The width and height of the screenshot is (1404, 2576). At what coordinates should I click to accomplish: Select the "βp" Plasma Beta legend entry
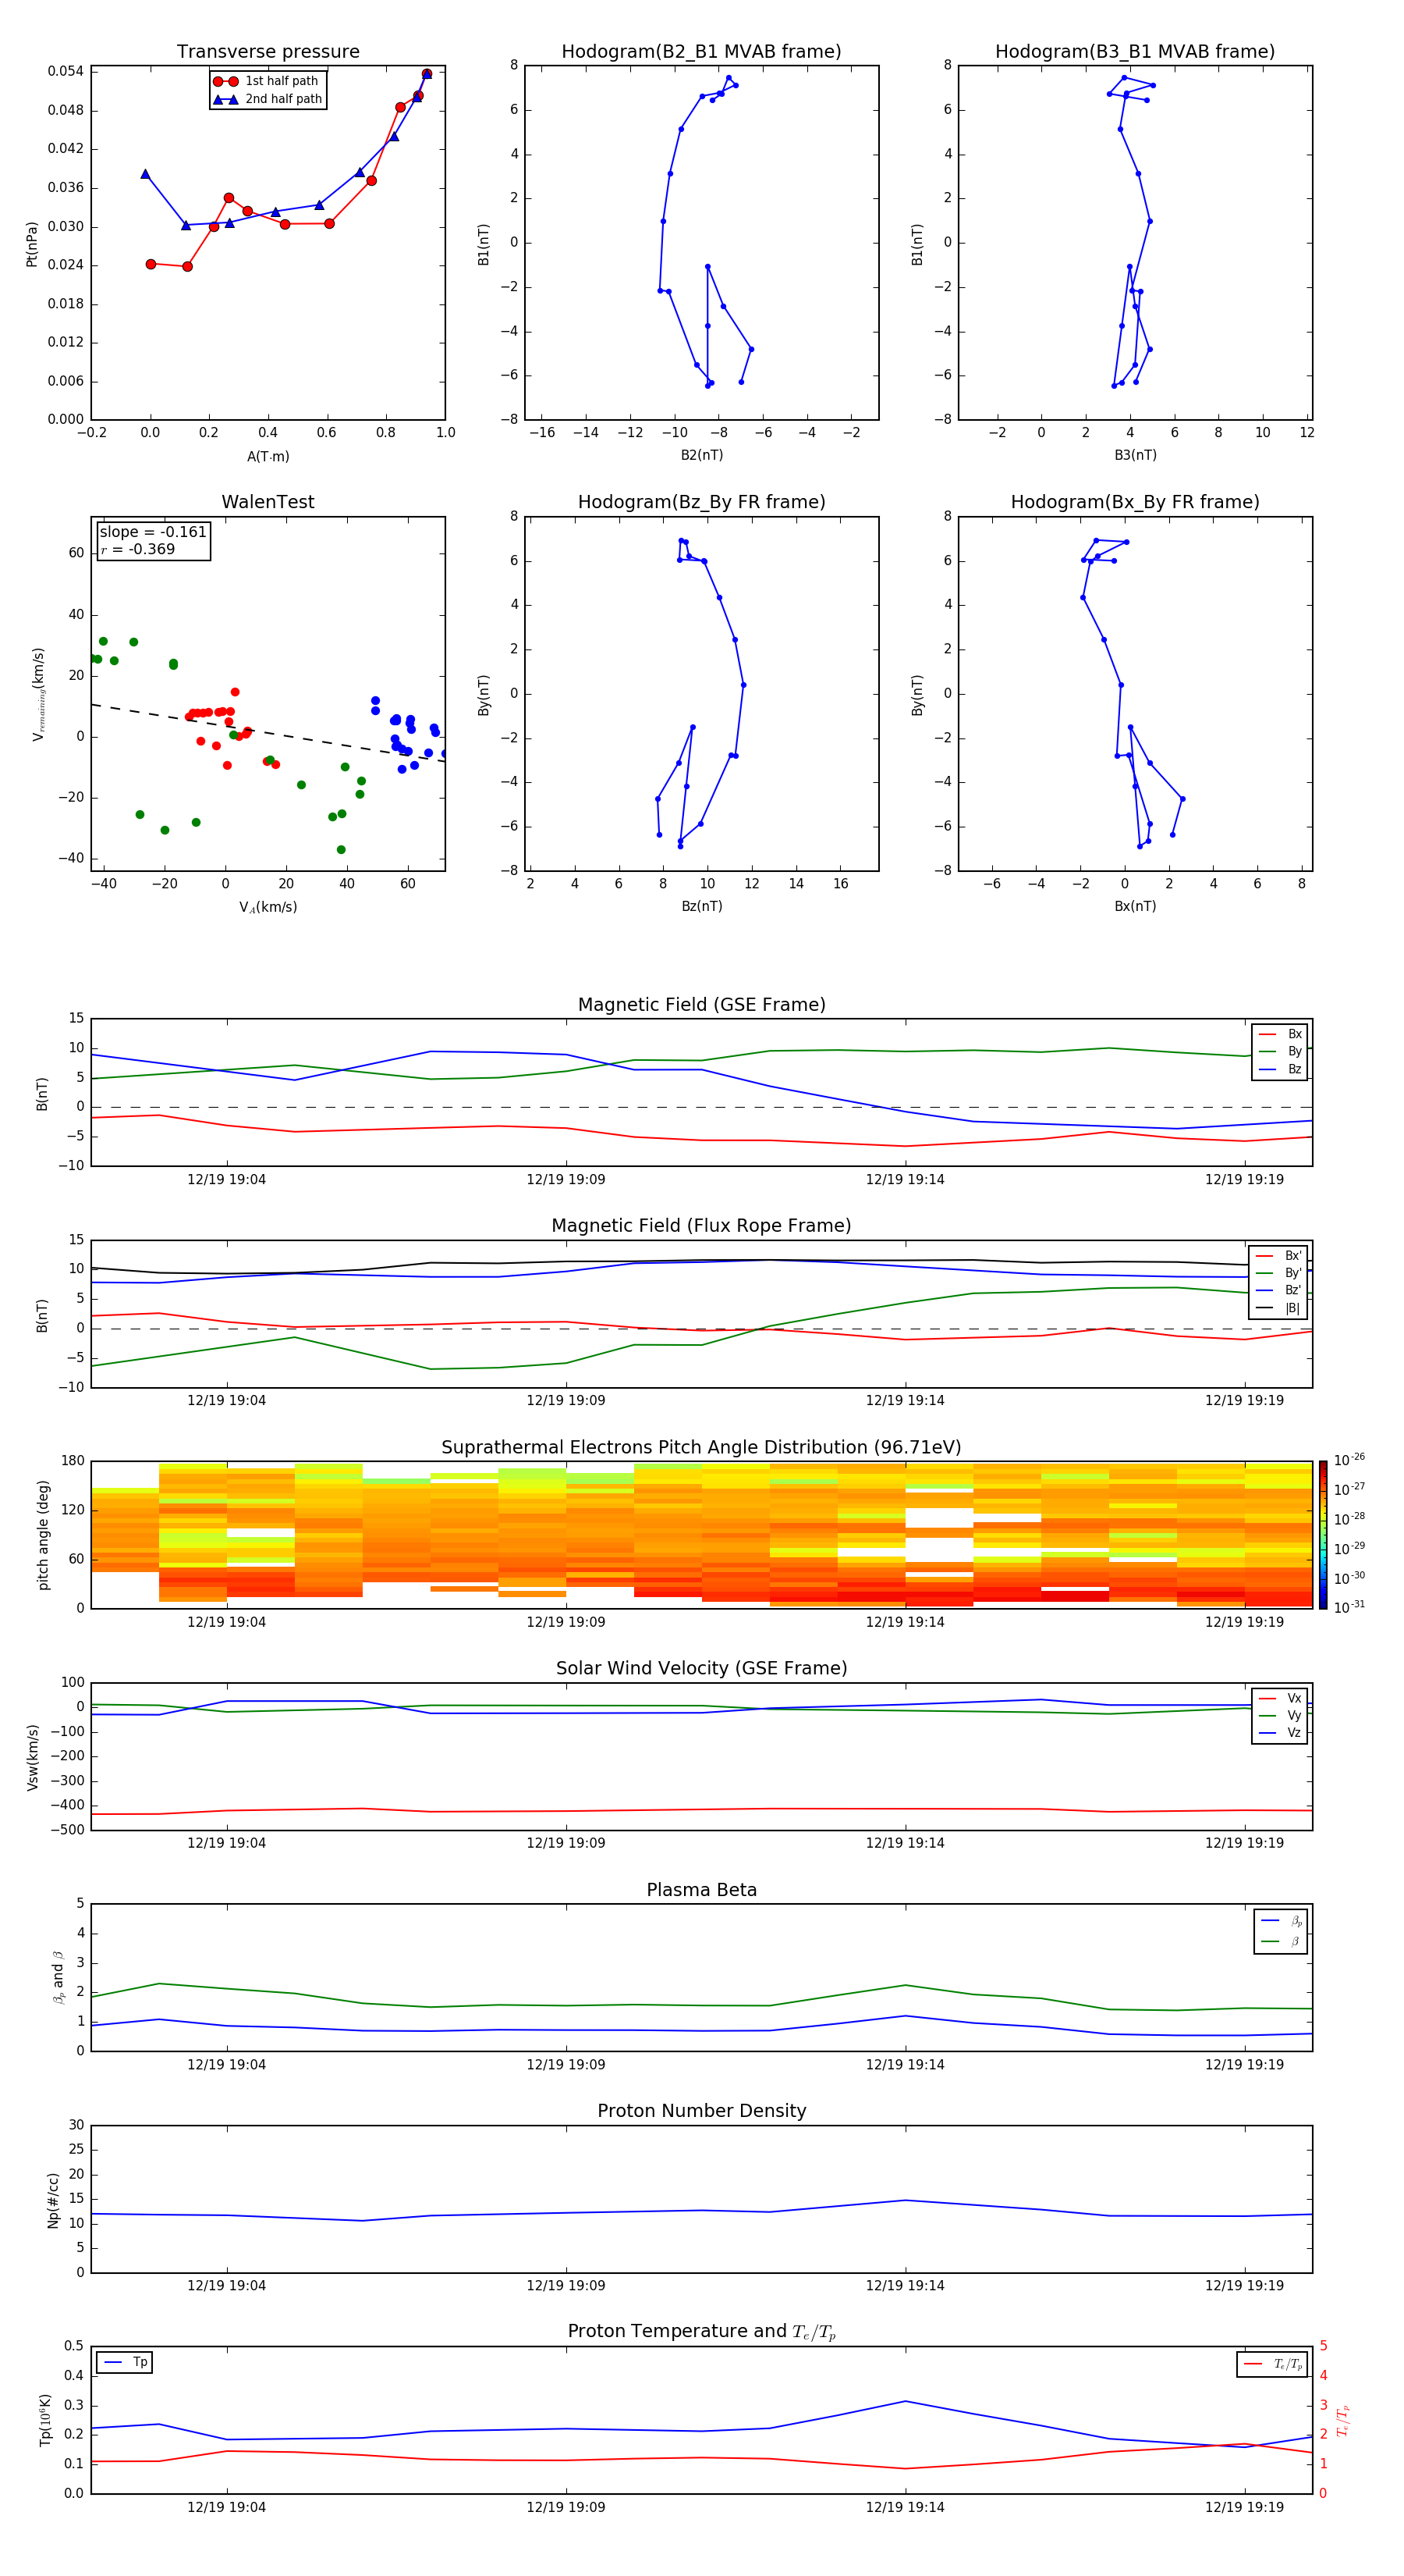pos(1281,1921)
